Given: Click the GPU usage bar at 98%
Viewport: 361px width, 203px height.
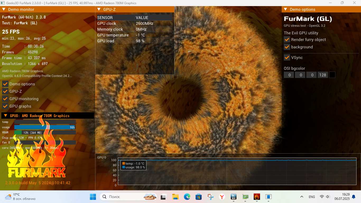Looking at the screenshot, I should click(x=45, y=127).
